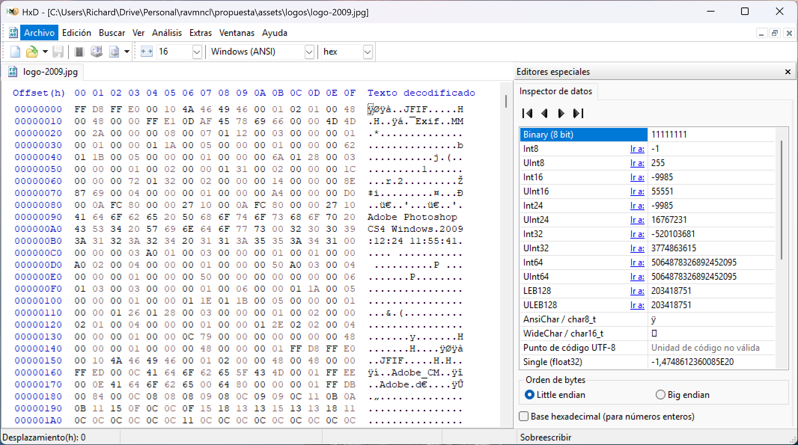Create a new file with toolbar icon
The height and width of the screenshot is (445, 798).
[x=15, y=52]
